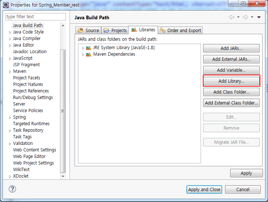Expand Spring category
This screenshot has width=268, height=202.
10,118
